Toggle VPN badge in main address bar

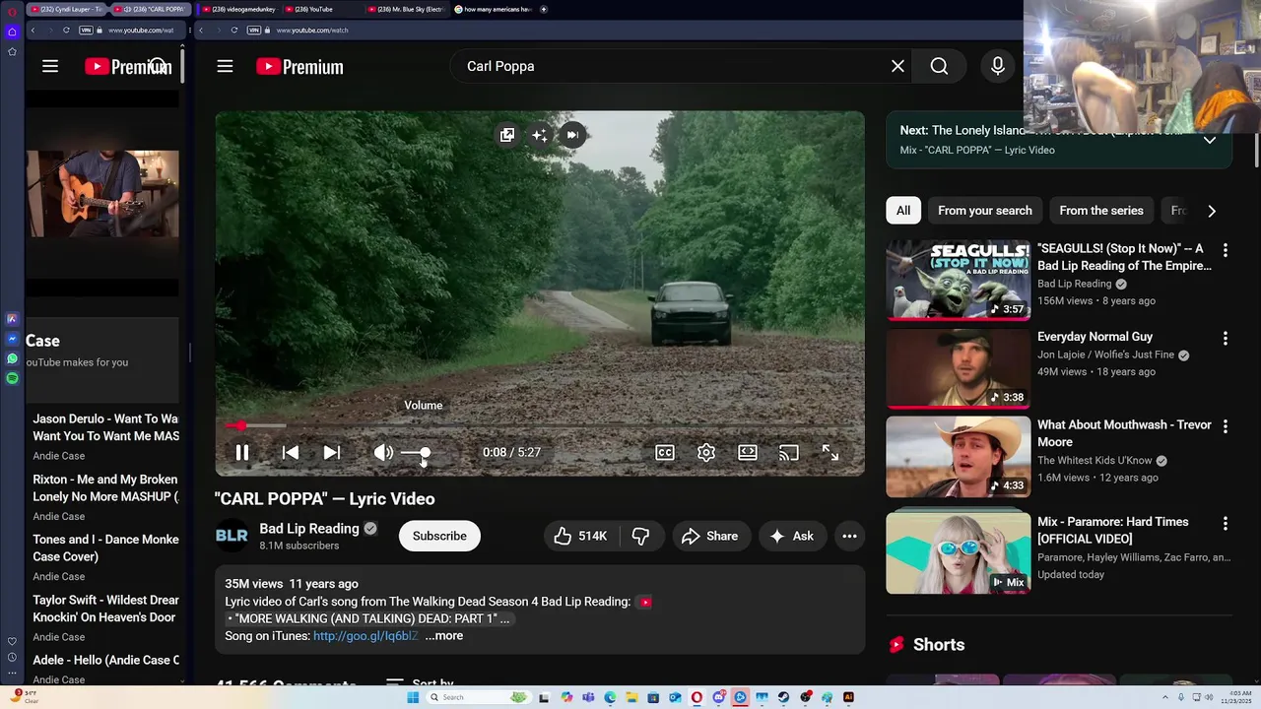pos(253,31)
